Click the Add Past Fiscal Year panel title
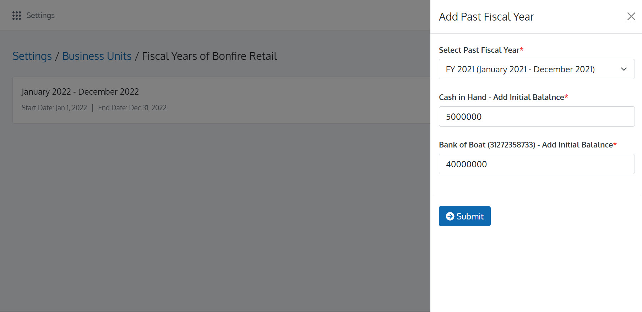 click(486, 17)
